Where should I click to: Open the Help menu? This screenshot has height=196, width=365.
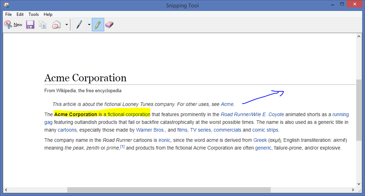(48, 14)
